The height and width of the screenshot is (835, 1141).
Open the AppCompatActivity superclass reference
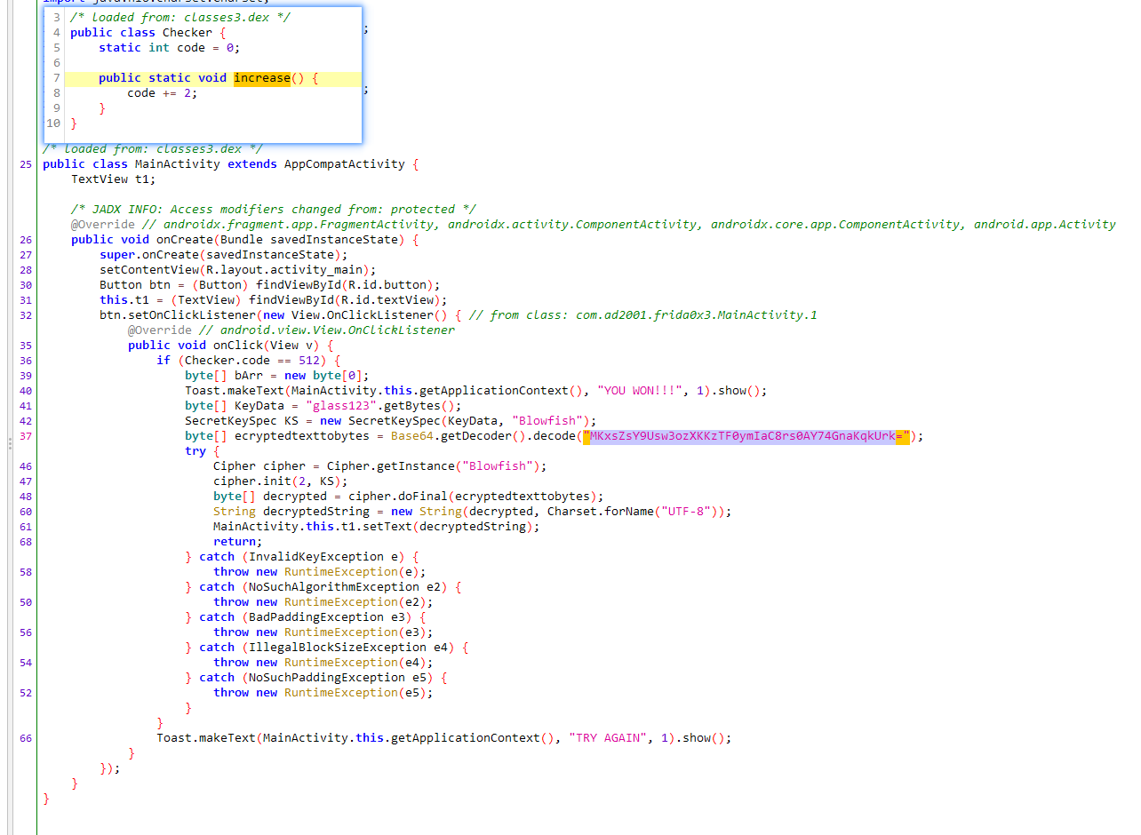[344, 164]
